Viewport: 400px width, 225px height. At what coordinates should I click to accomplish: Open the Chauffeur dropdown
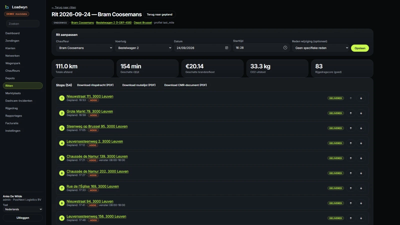pyautogui.click(x=84, y=48)
